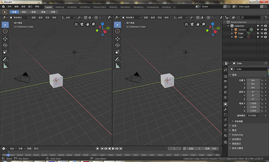The height and width of the screenshot is (162, 269).
Task: Click the location X value field
Action: [x=253, y=80]
